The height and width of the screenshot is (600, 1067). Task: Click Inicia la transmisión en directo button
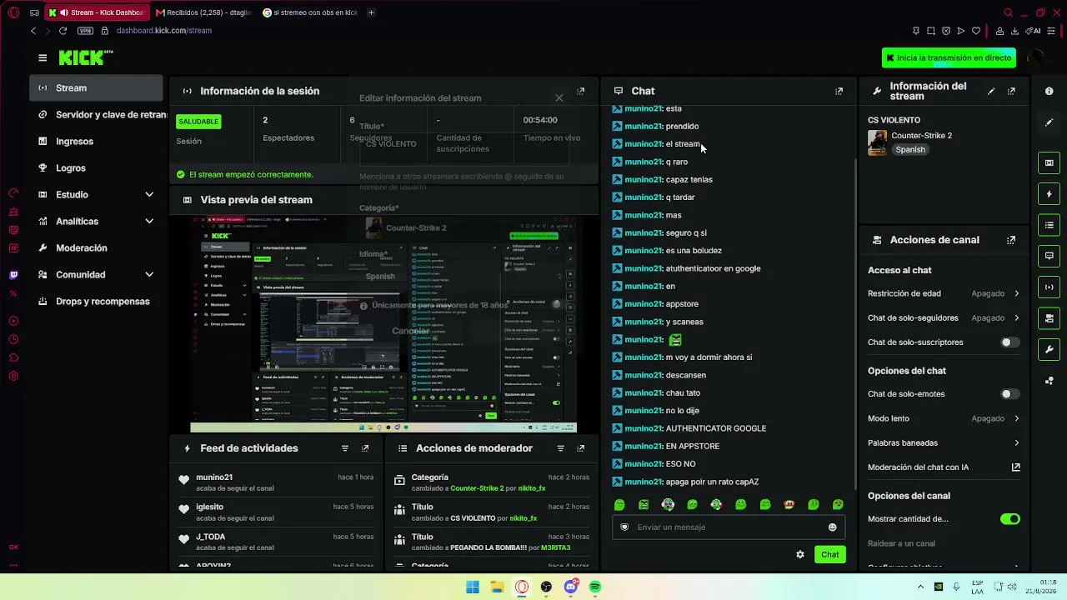pyautogui.click(x=949, y=57)
